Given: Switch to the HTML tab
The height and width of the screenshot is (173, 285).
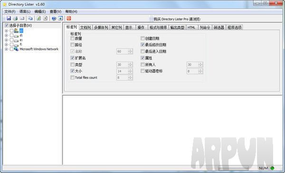Looking at the screenshot, I should [x=191, y=27].
